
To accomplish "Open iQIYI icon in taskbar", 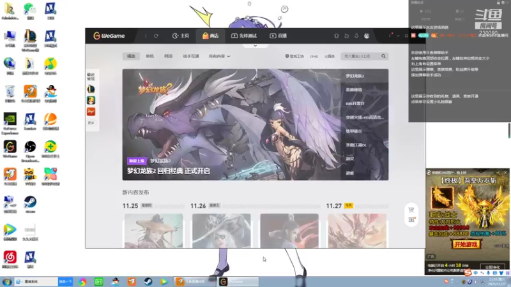I will (x=99, y=281).
